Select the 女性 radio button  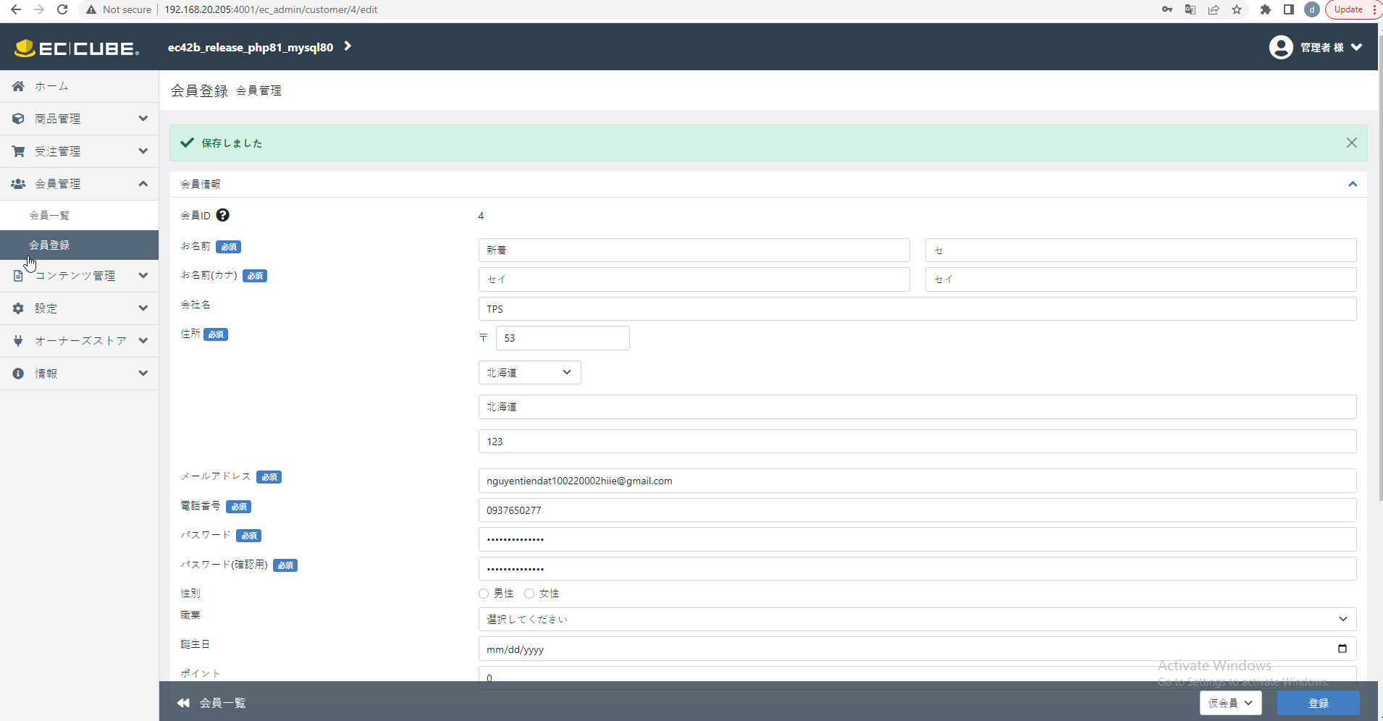point(529,594)
